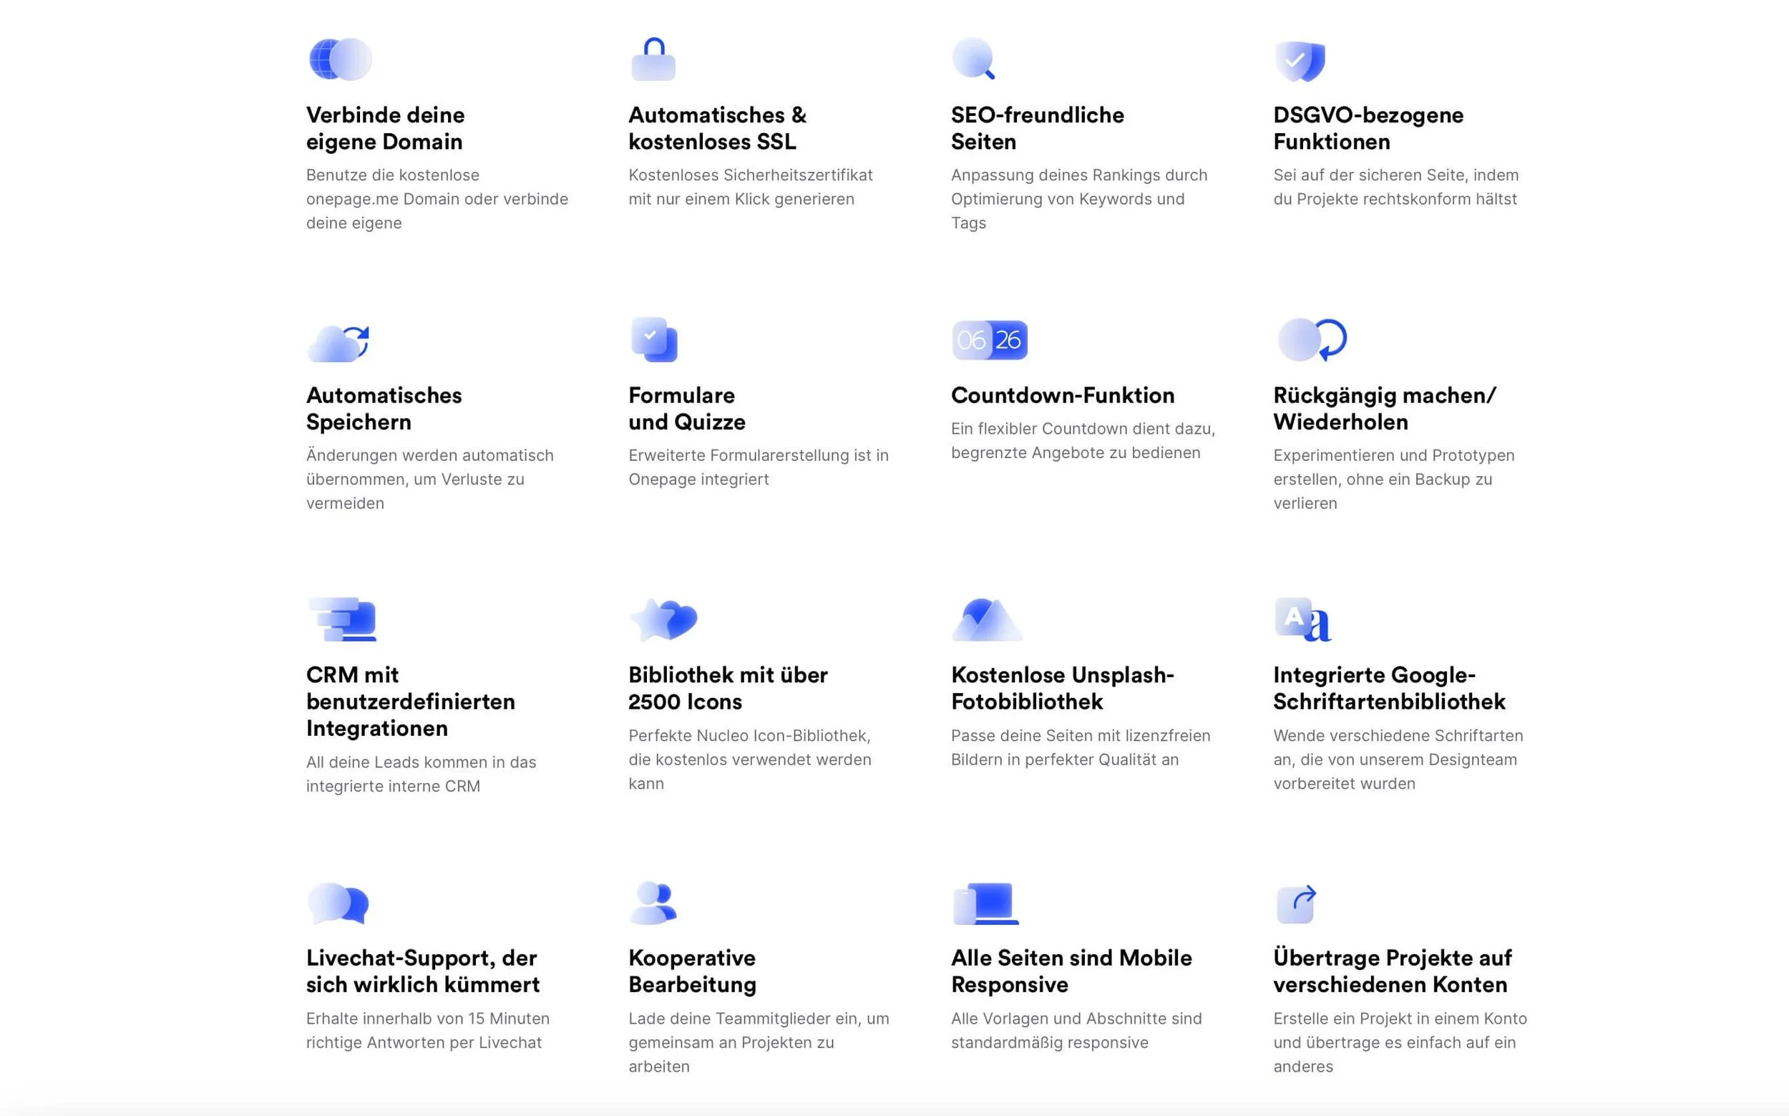The height and width of the screenshot is (1116, 1789).
Task: Click the undo redo arrow icon
Action: (1312, 339)
